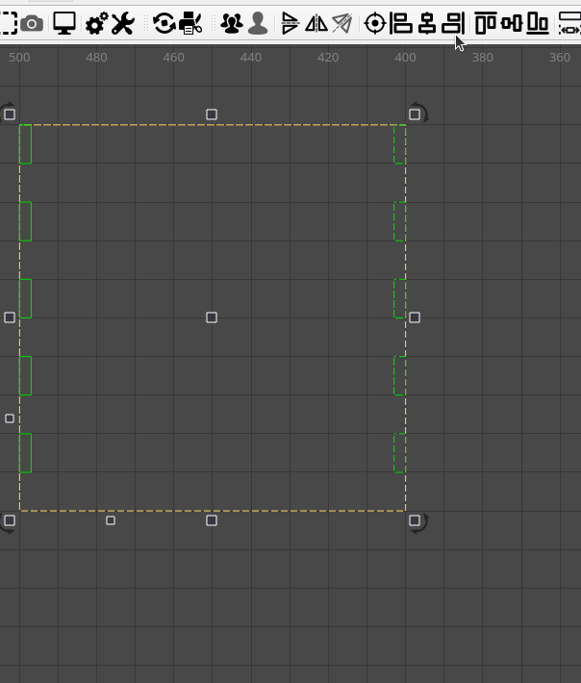This screenshot has height=683, width=581.
Task: Click the ruler label 360
Action: coord(560,58)
